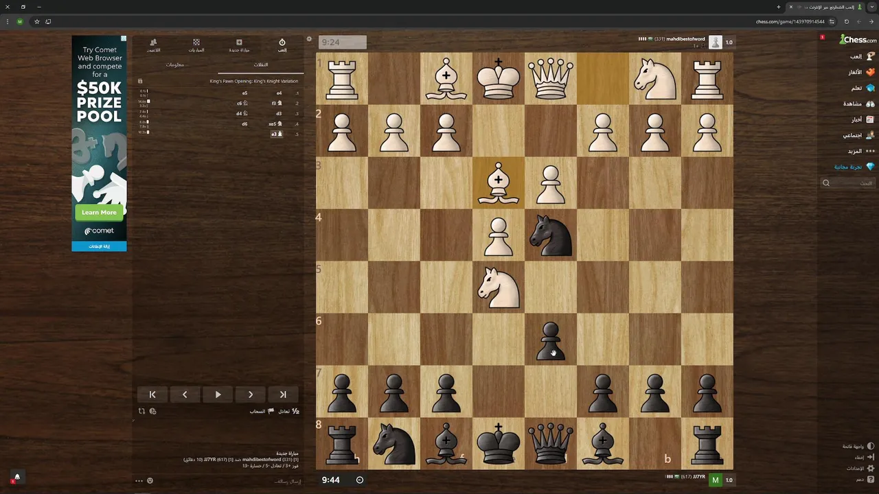Jump to first move button
Viewport: 879px width, 494px height.
click(x=152, y=395)
